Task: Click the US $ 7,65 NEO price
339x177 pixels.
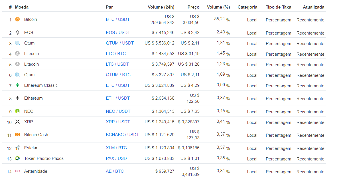Action: coord(190,111)
